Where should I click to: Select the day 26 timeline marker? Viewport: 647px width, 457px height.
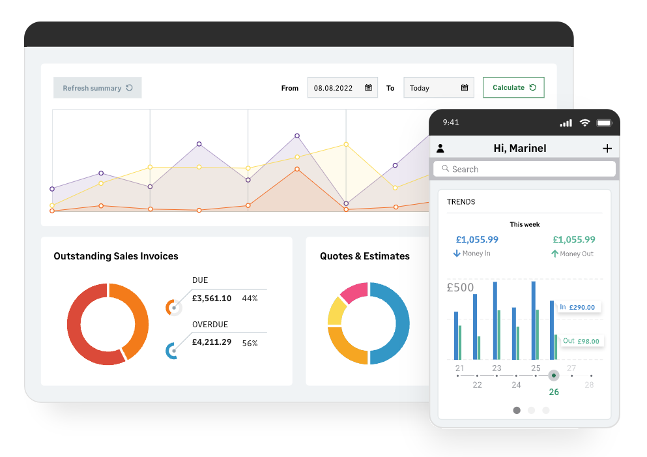click(554, 376)
